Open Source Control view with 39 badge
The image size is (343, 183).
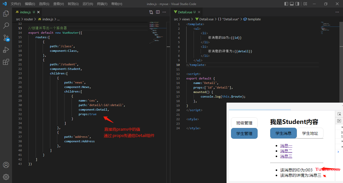pyautogui.click(x=6, y=38)
